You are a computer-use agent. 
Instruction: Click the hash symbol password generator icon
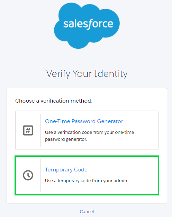pos(28,130)
